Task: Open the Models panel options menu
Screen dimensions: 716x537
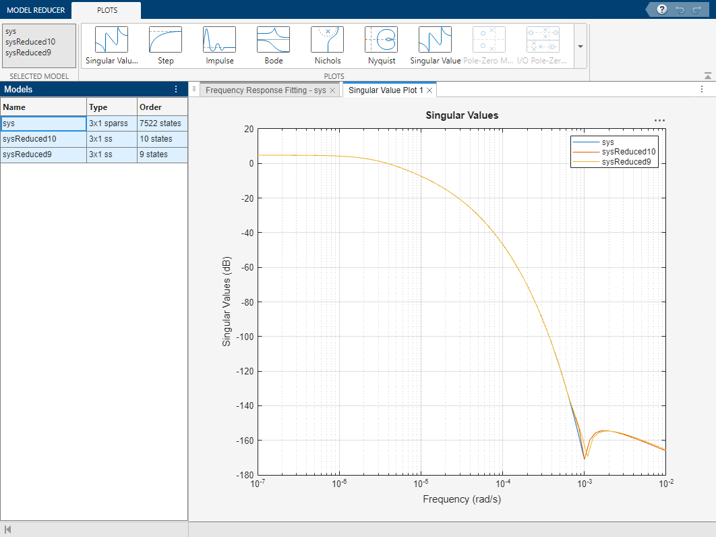Action: (x=176, y=89)
